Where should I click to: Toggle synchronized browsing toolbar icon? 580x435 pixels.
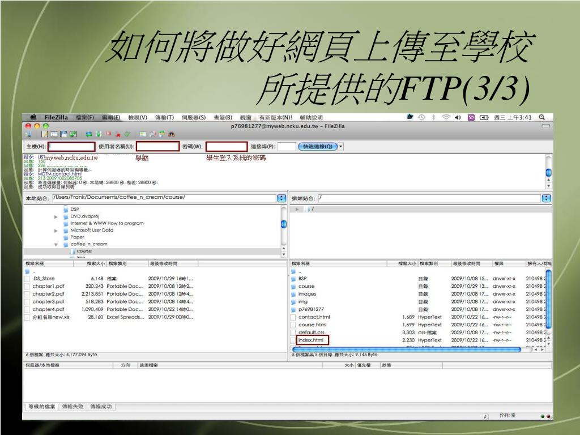[162, 134]
